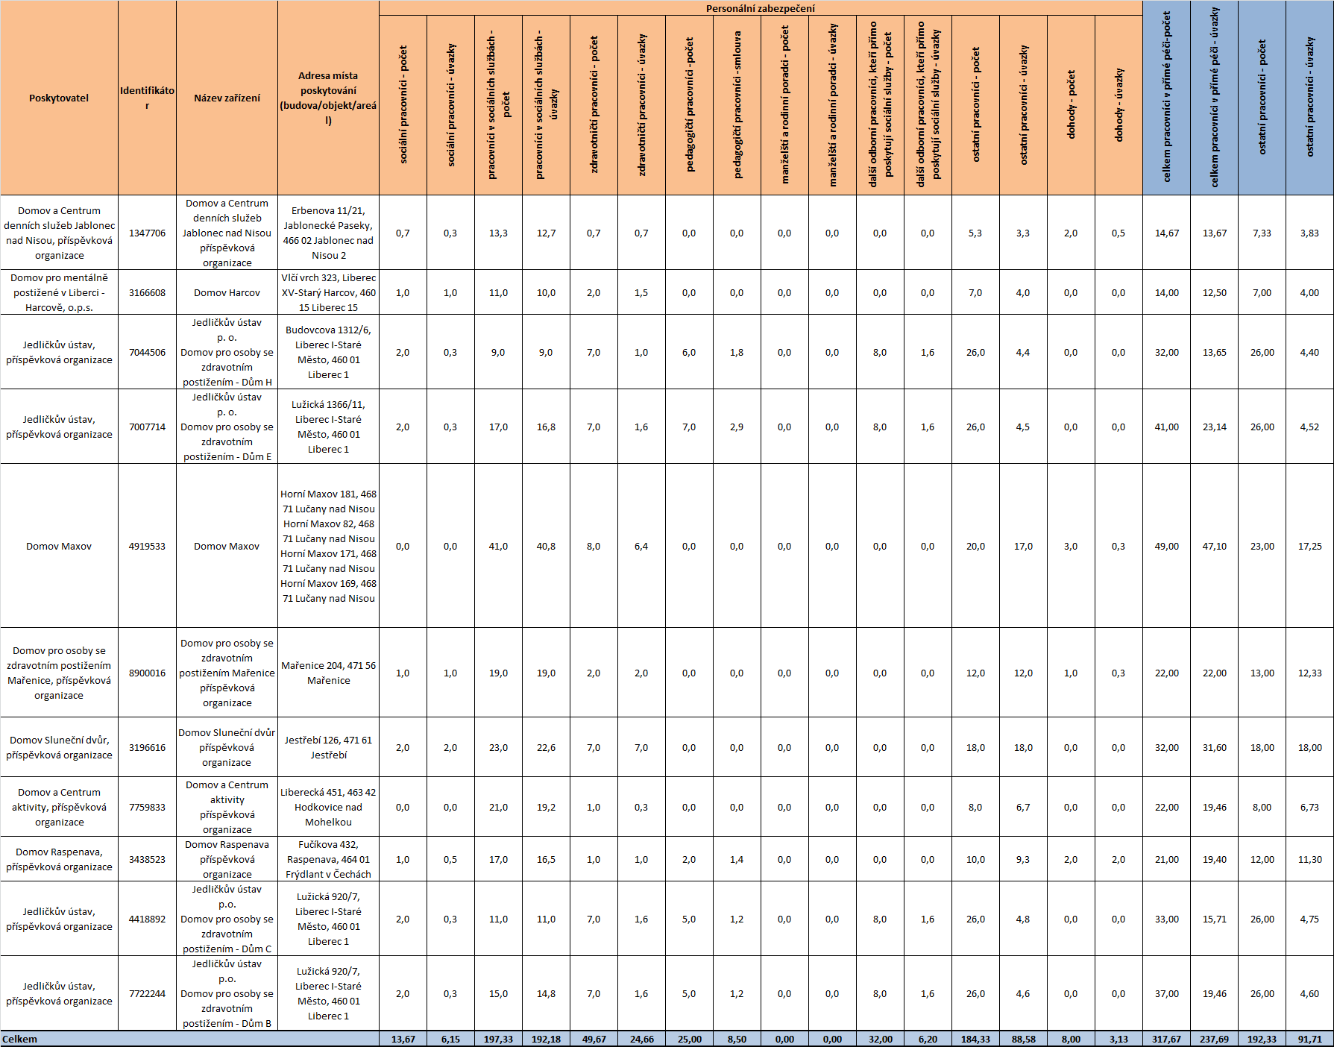Click identifier cell 4919533
This screenshot has height=1047, width=1334.
(147, 546)
